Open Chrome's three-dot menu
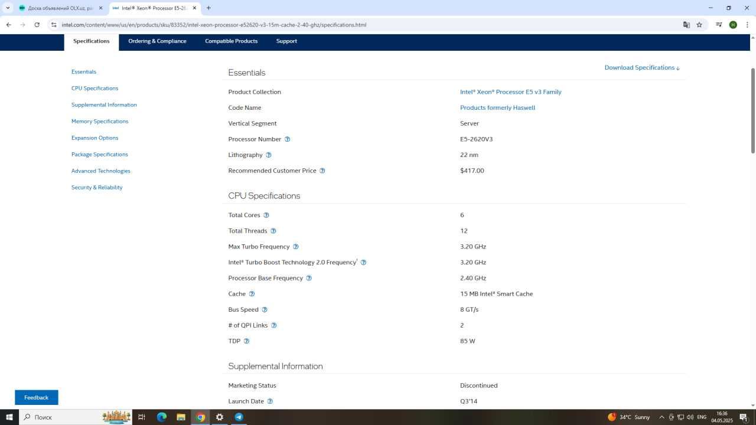Image resolution: width=756 pixels, height=425 pixels. [747, 25]
